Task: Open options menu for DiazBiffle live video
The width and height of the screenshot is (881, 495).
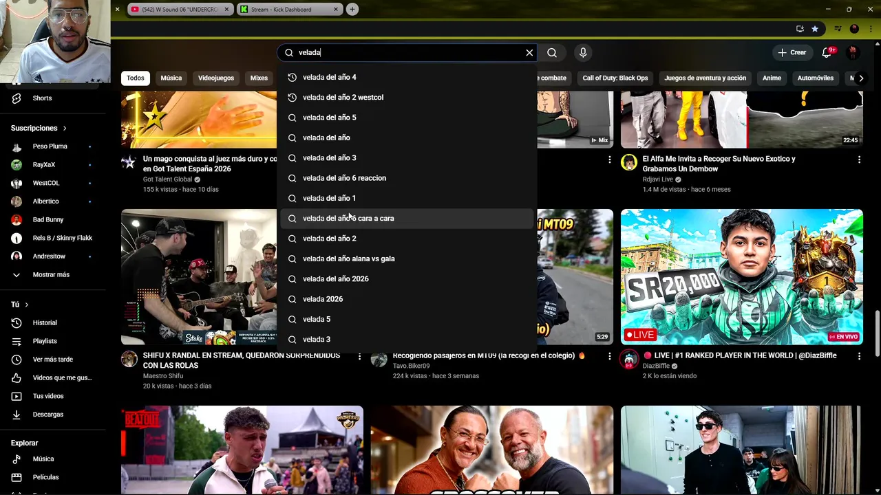Action: [x=859, y=357]
